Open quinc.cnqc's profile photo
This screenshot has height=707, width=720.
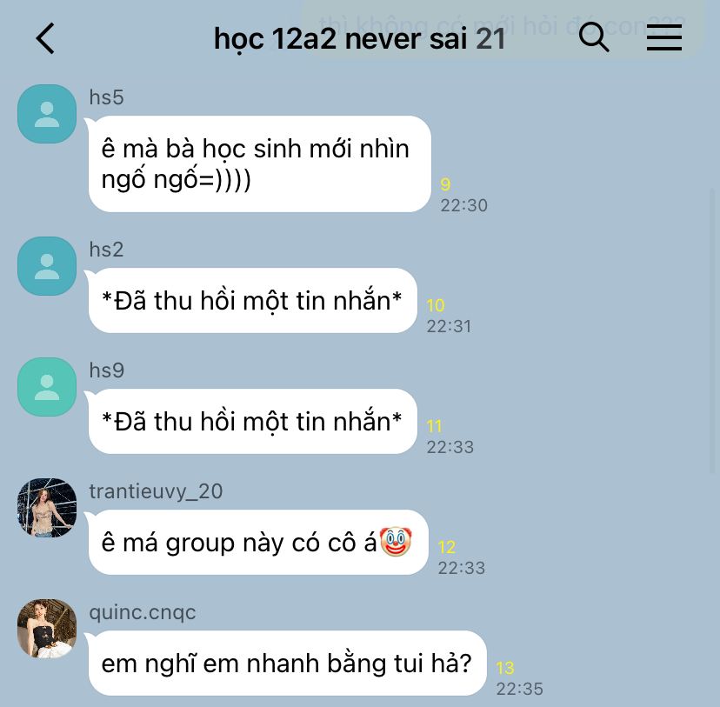pyautogui.click(x=47, y=629)
